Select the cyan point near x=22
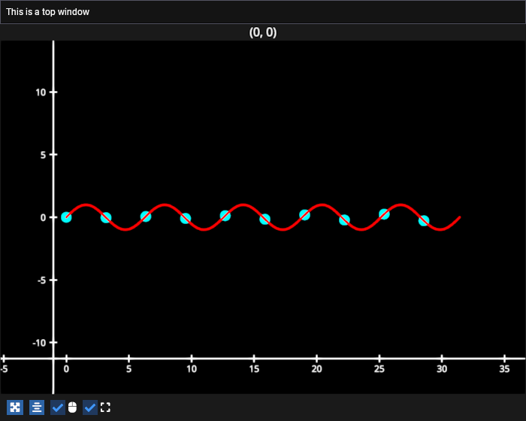Screen dimensions: 526x421 tap(344, 220)
